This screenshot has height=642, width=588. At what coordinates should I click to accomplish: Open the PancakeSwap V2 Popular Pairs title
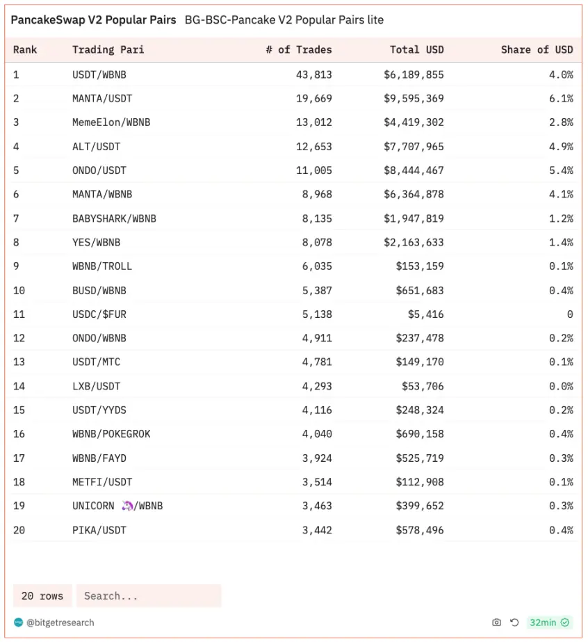tap(94, 20)
